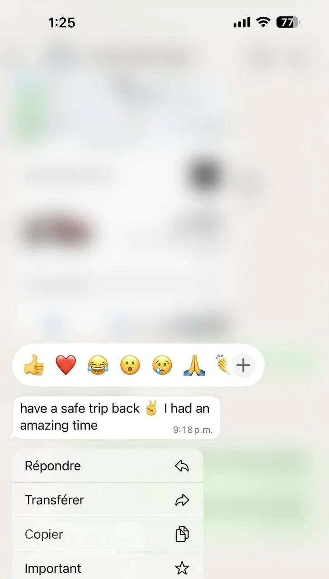Image resolution: width=329 pixels, height=579 pixels.
Task: React with the folded hands emoji
Action: coord(194,365)
